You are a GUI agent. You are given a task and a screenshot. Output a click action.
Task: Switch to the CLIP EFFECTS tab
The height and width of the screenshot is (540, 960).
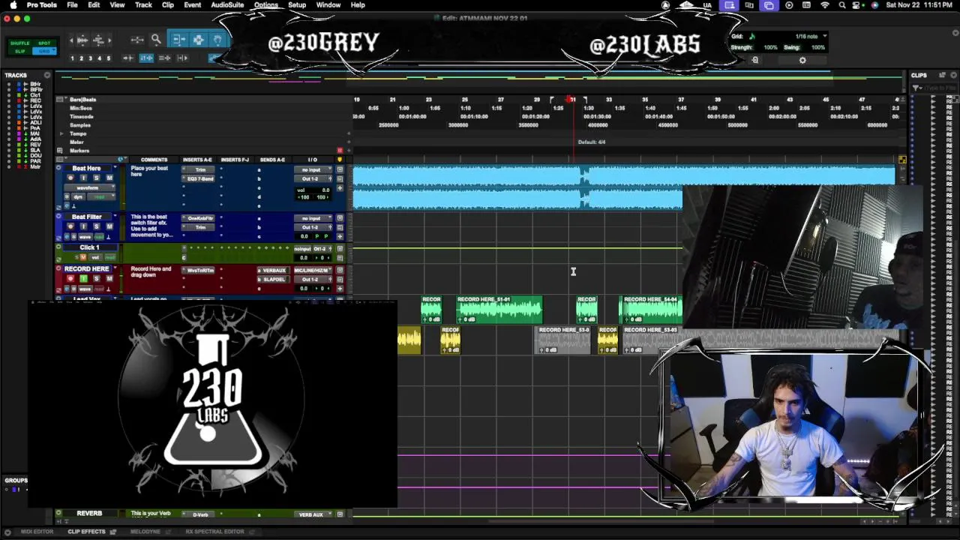(x=87, y=532)
